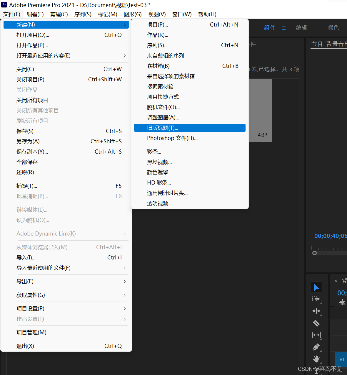Screen dimensions: 347x375
Task: Choose 彩条... in New submenu
Action: click(x=190, y=152)
